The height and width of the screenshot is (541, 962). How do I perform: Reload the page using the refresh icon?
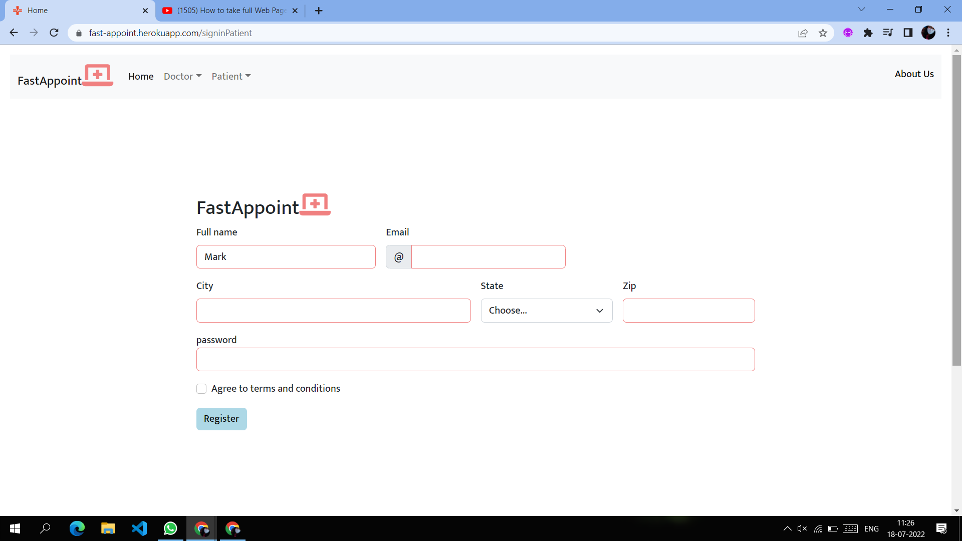pyautogui.click(x=54, y=33)
